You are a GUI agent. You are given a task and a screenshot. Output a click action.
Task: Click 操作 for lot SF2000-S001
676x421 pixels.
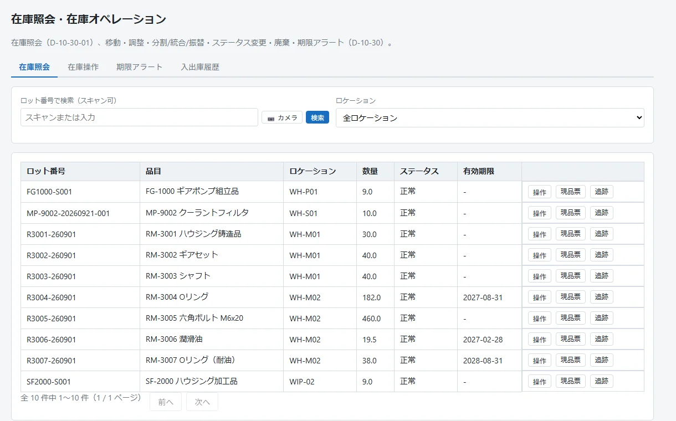click(x=540, y=382)
